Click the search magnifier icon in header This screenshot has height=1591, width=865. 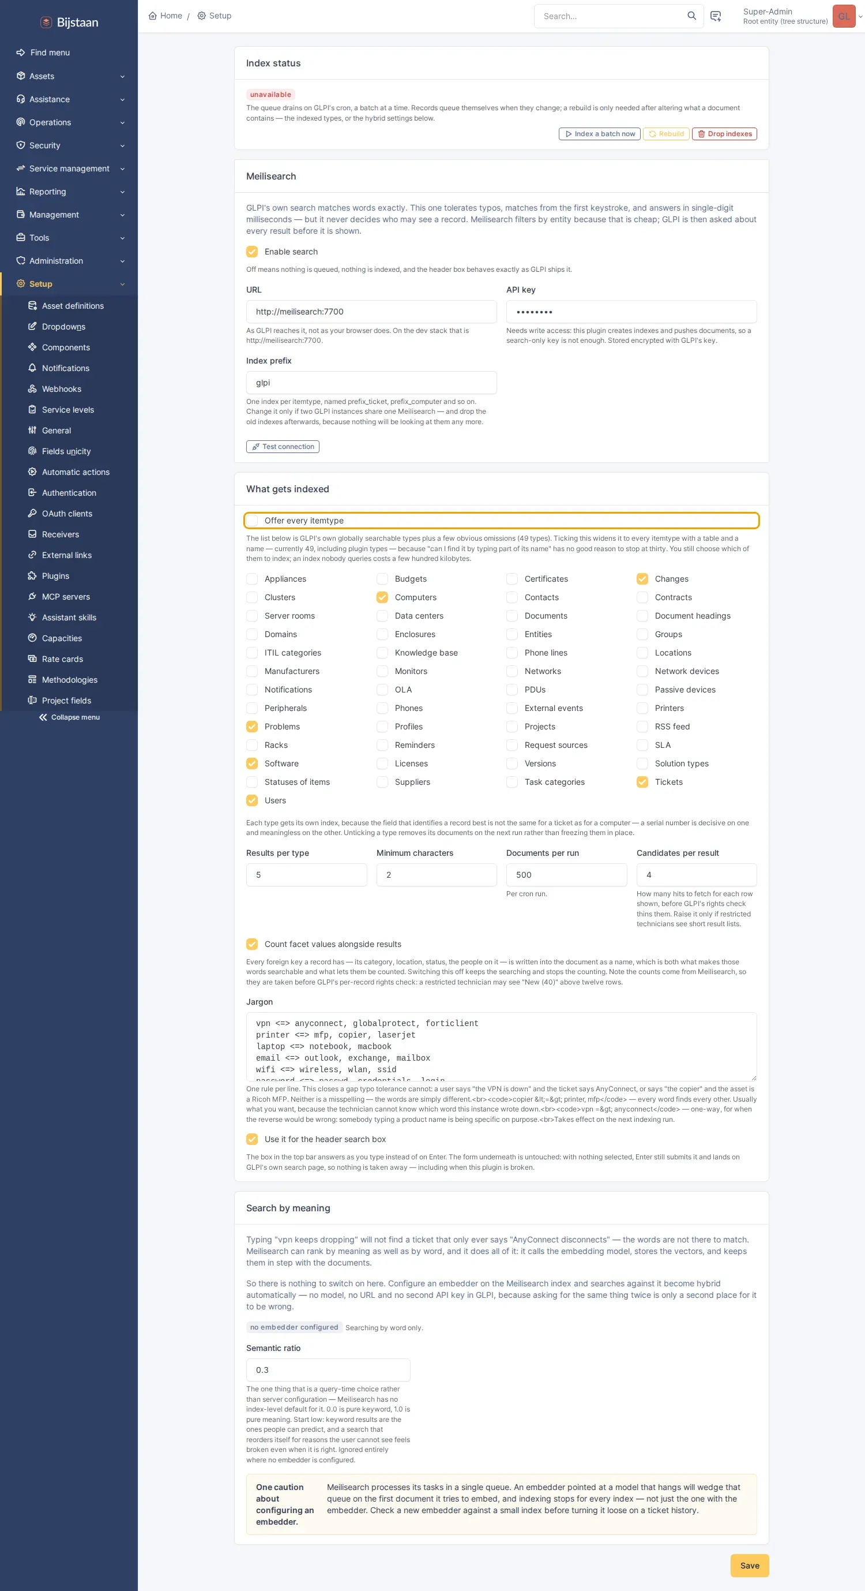point(691,16)
